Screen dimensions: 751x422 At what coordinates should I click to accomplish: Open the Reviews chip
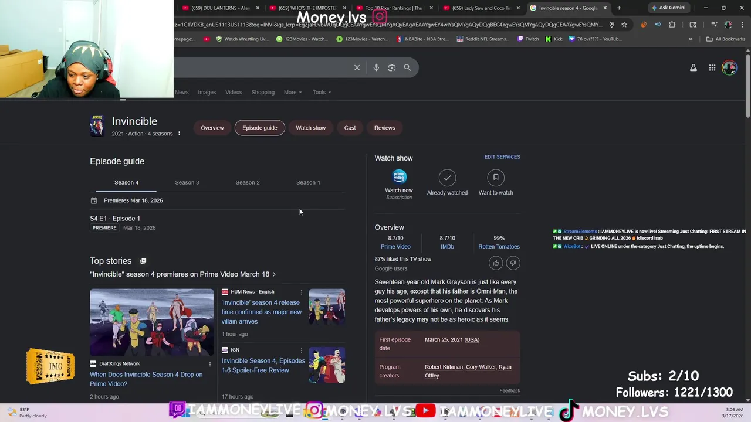(385, 128)
